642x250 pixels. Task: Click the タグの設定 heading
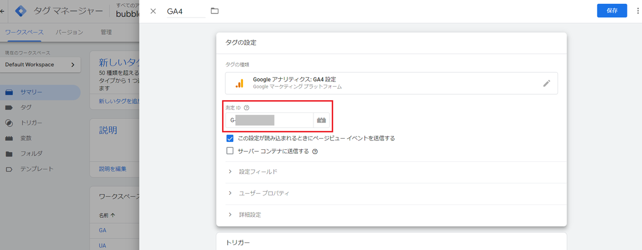pyautogui.click(x=241, y=42)
